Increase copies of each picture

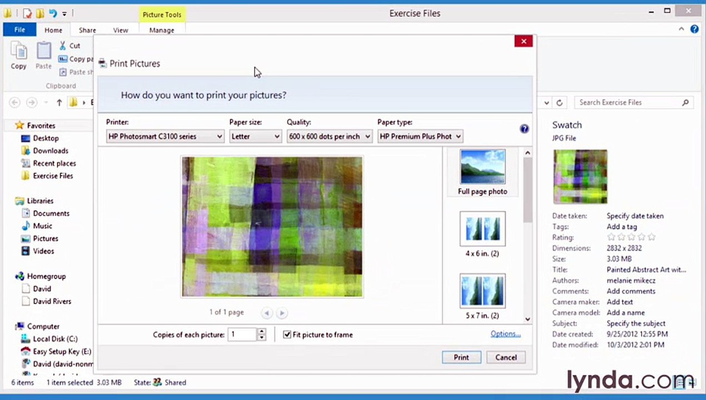pyautogui.click(x=261, y=332)
